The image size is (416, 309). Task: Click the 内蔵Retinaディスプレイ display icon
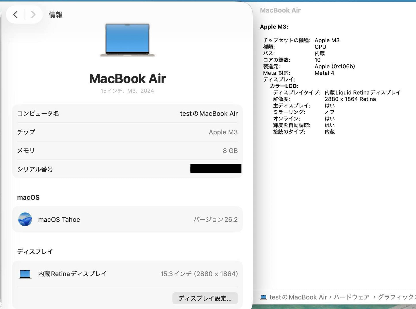tap(25, 274)
